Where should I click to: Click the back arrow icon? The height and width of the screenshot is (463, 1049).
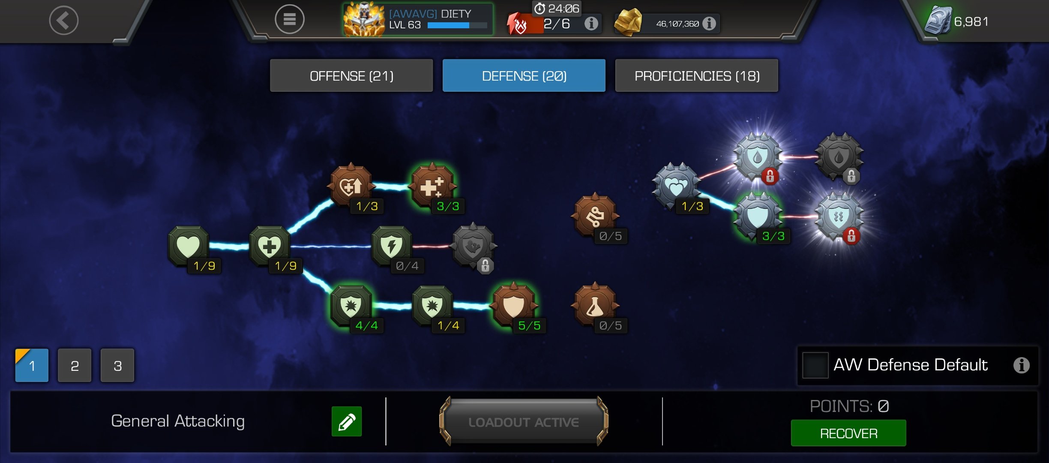click(63, 20)
